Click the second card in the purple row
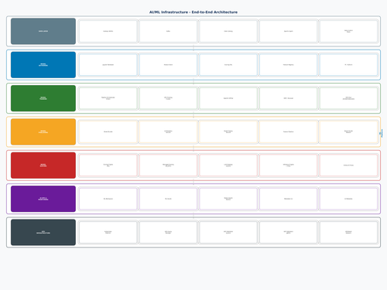387x290 pixels. point(168,199)
